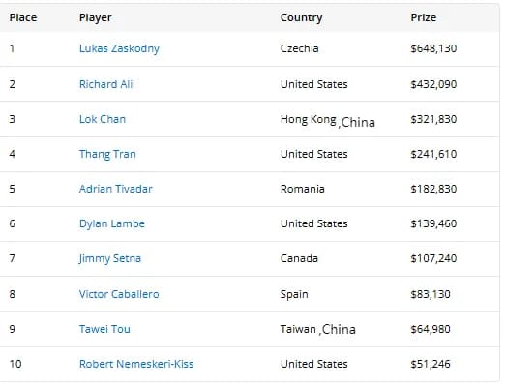Select the Romania country cell
The height and width of the screenshot is (386, 505).
click(302, 189)
